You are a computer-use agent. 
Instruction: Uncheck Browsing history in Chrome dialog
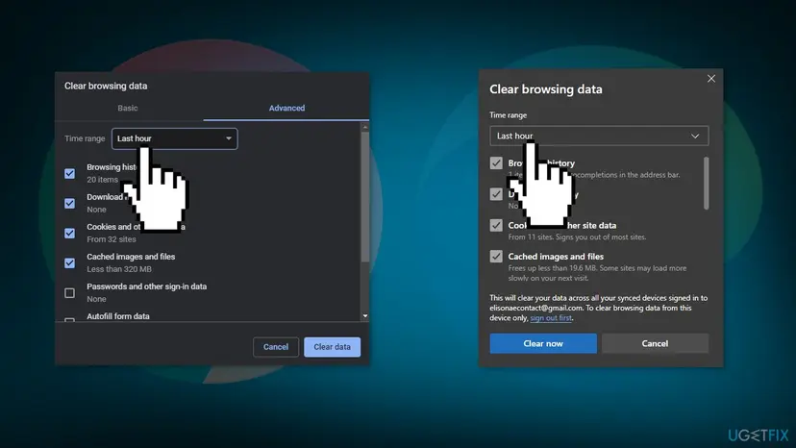click(69, 174)
